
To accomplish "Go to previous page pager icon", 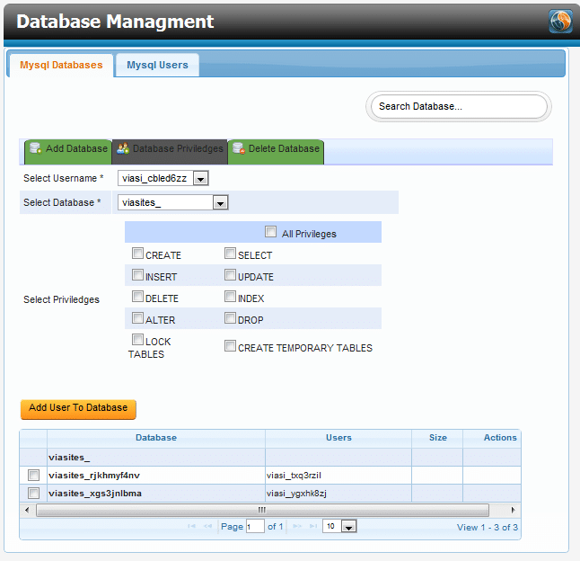I will 208,527.
